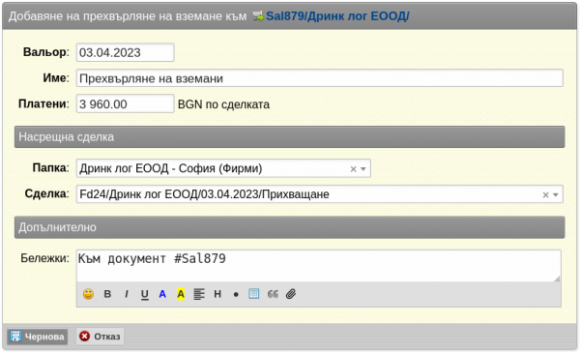
Task: Edit the Име name field
Action: coord(320,78)
